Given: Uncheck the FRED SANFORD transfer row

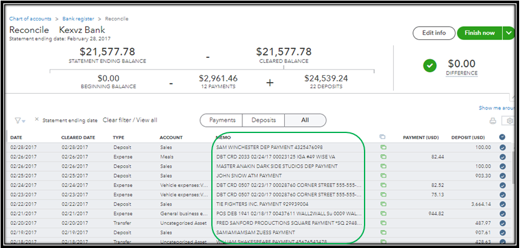Looking at the screenshot, I should point(502,223).
